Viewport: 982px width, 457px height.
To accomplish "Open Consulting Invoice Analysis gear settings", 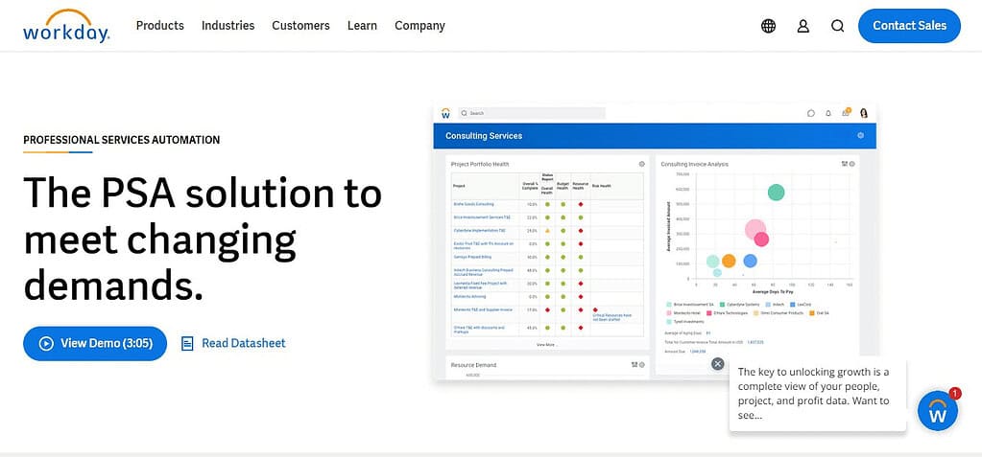I will (851, 164).
